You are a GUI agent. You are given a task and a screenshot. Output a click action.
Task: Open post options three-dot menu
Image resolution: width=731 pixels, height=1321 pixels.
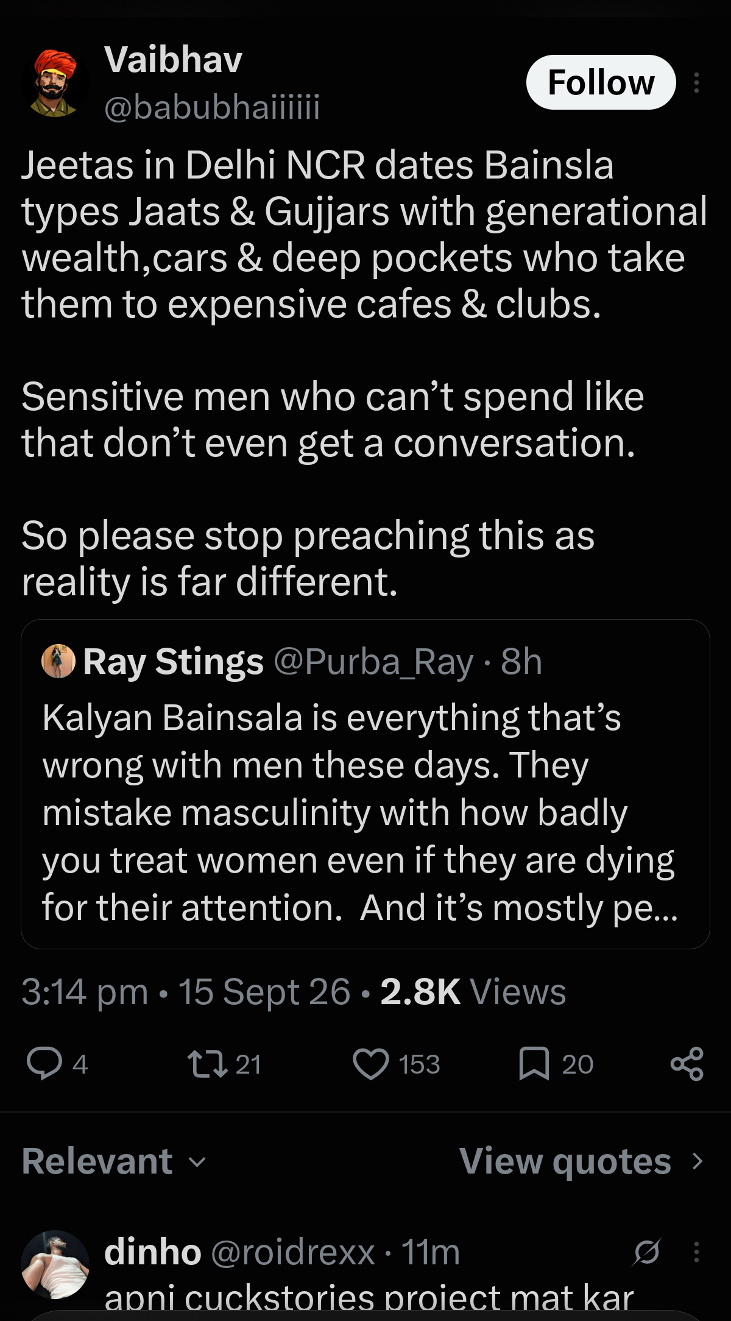coord(696,82)
